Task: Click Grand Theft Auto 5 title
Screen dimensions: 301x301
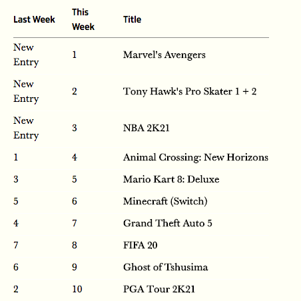Action: (x=168, y=223)
